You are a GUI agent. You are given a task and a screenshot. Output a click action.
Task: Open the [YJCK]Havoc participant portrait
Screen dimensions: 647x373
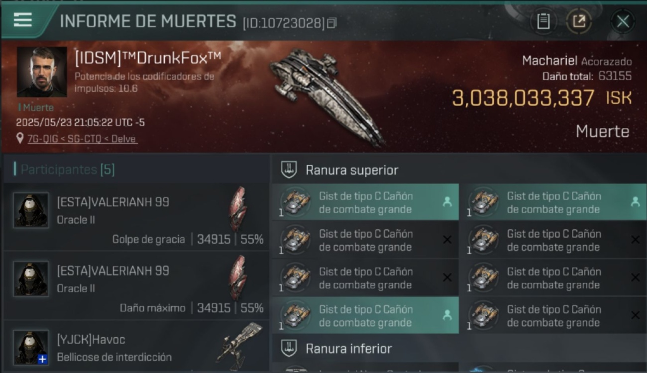coord(31,348)
